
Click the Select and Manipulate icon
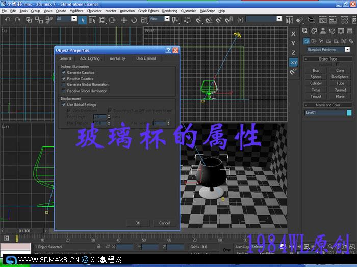point(187,20)
